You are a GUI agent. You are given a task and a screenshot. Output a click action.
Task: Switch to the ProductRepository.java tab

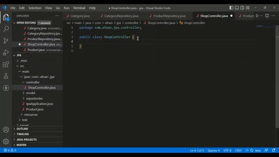coord(169,16)
